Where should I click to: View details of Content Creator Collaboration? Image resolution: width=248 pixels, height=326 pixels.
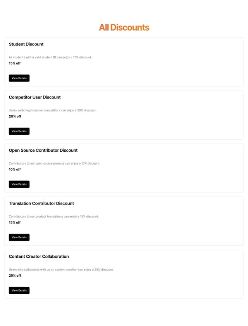(19, 290)
